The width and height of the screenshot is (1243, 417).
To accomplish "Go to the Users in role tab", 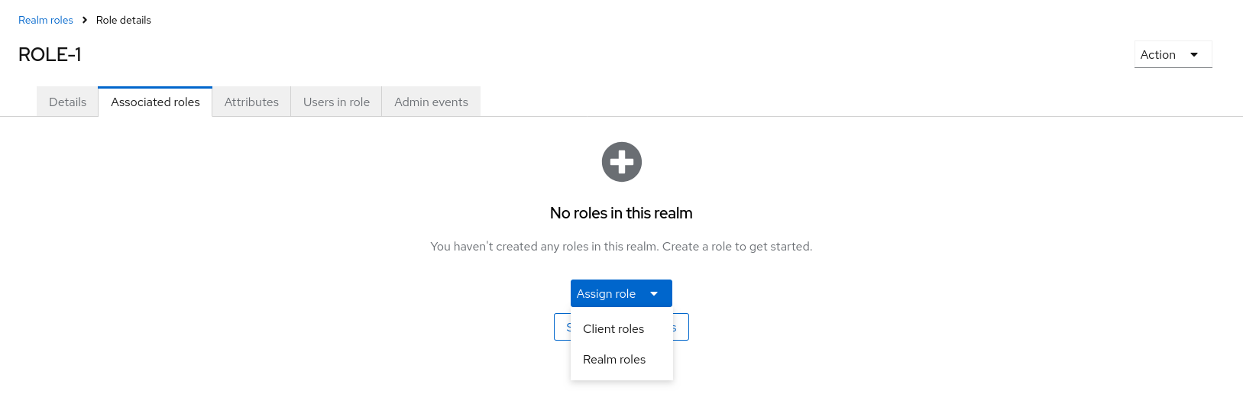I will point(336,102).
